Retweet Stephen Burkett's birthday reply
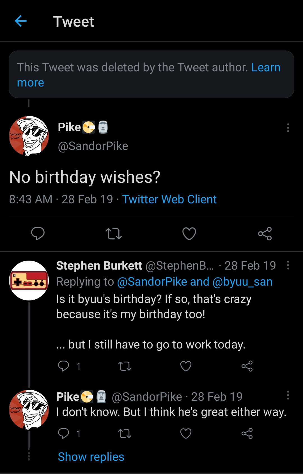The image size is (303, 474). coord(125,366)
